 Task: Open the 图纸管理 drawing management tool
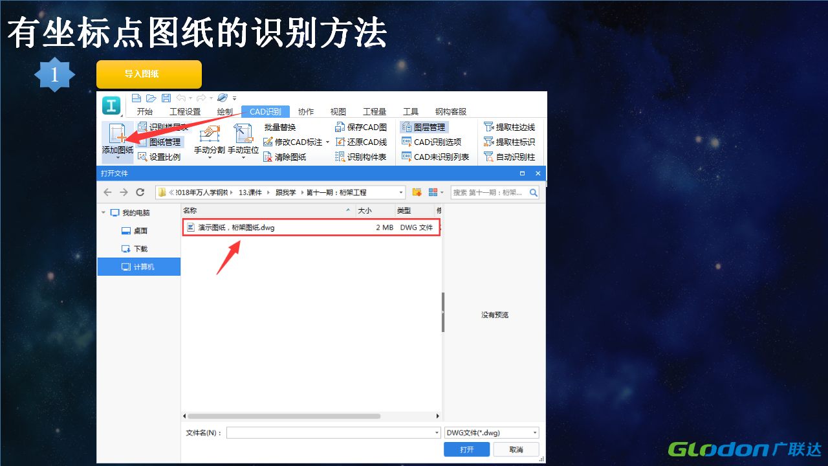click(160, 142)
